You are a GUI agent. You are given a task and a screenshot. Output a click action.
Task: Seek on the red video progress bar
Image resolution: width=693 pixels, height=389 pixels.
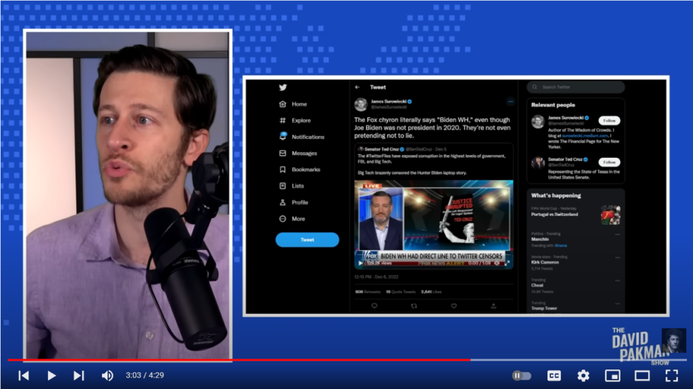pos(271,360)
